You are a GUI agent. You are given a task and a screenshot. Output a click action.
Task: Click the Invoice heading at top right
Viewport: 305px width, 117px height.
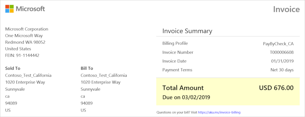coord(286,9)
